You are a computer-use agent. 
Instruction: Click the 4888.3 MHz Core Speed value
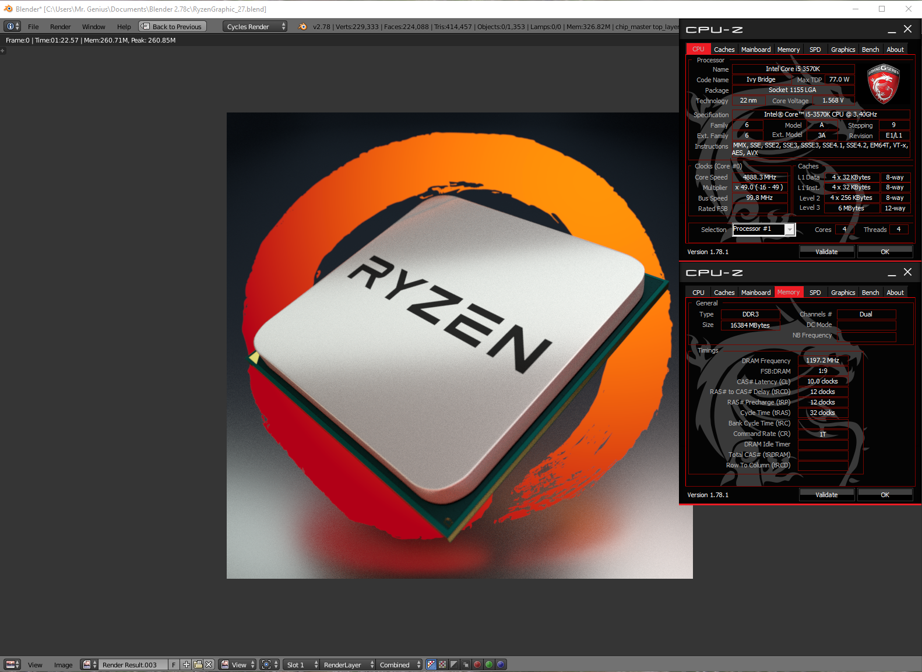click(x=759, y=177)
